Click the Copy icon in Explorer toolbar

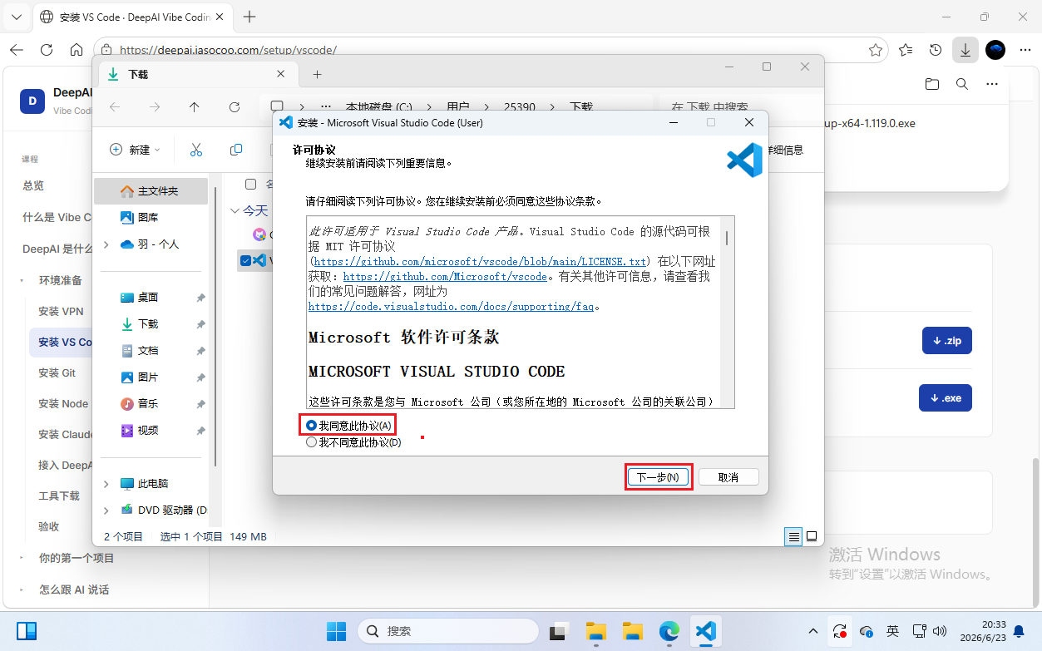(236, 150)
